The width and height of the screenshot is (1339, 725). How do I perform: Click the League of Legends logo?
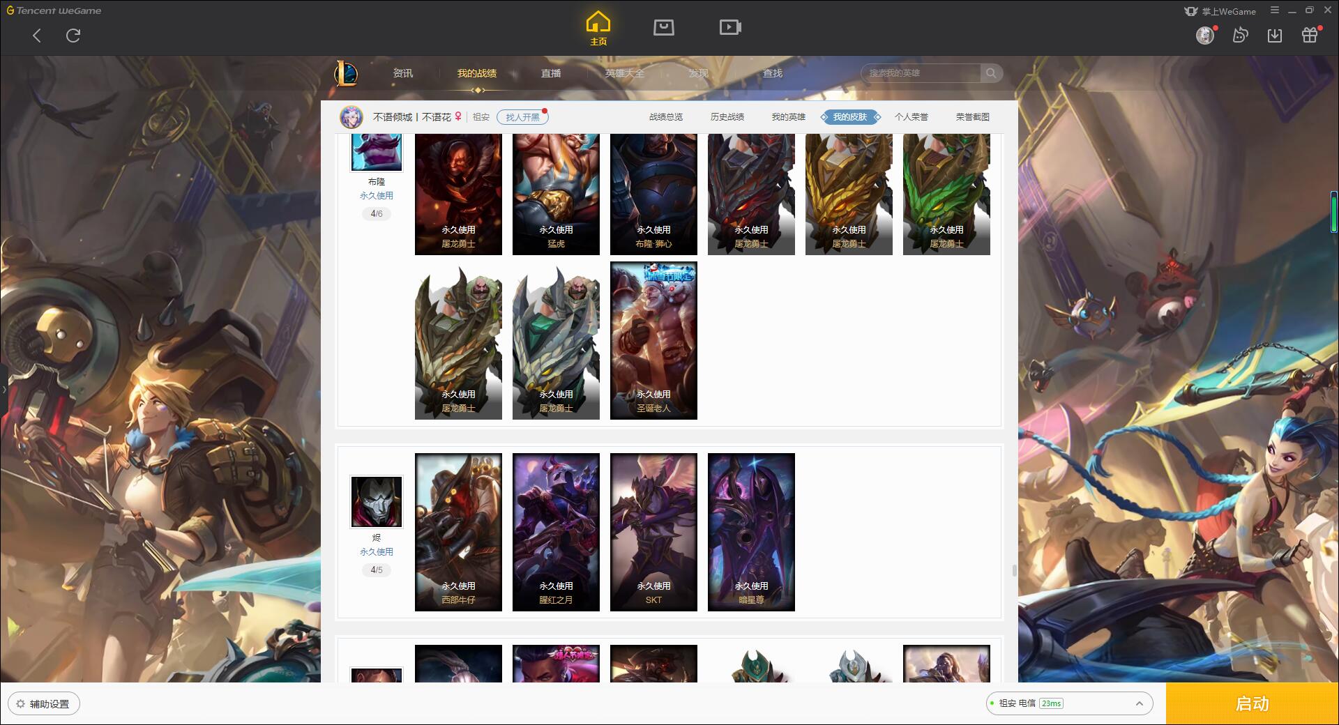[x=347, y=73]
